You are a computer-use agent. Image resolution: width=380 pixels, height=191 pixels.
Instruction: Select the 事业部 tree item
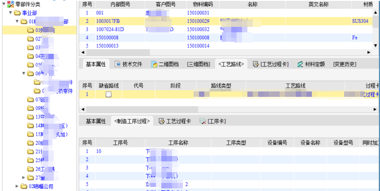click(29, 13)
